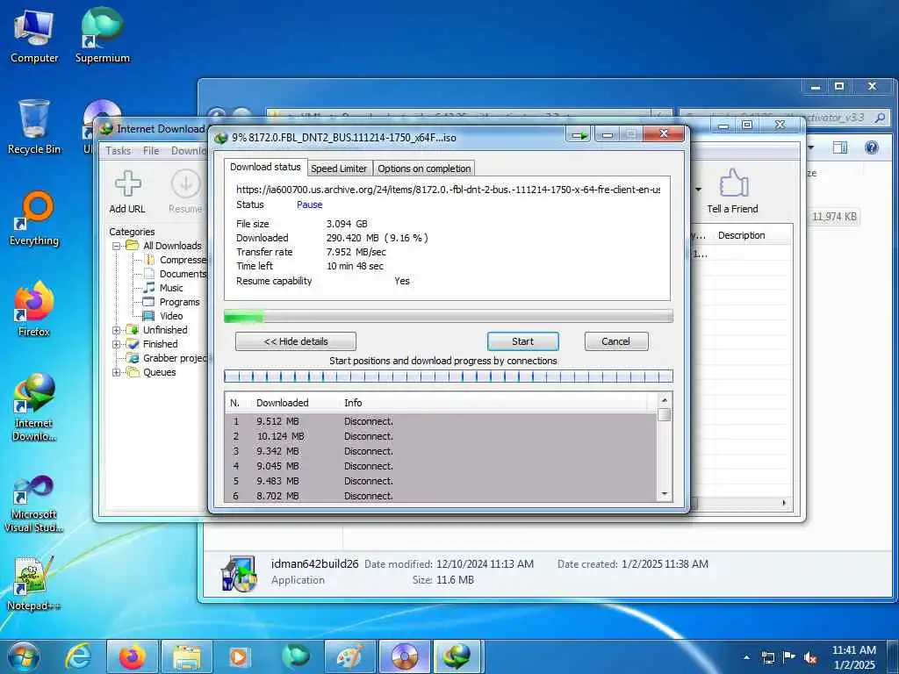Click the Internet Download Manager taskbar button
899x674 pixels.
(x=457, y=656)
